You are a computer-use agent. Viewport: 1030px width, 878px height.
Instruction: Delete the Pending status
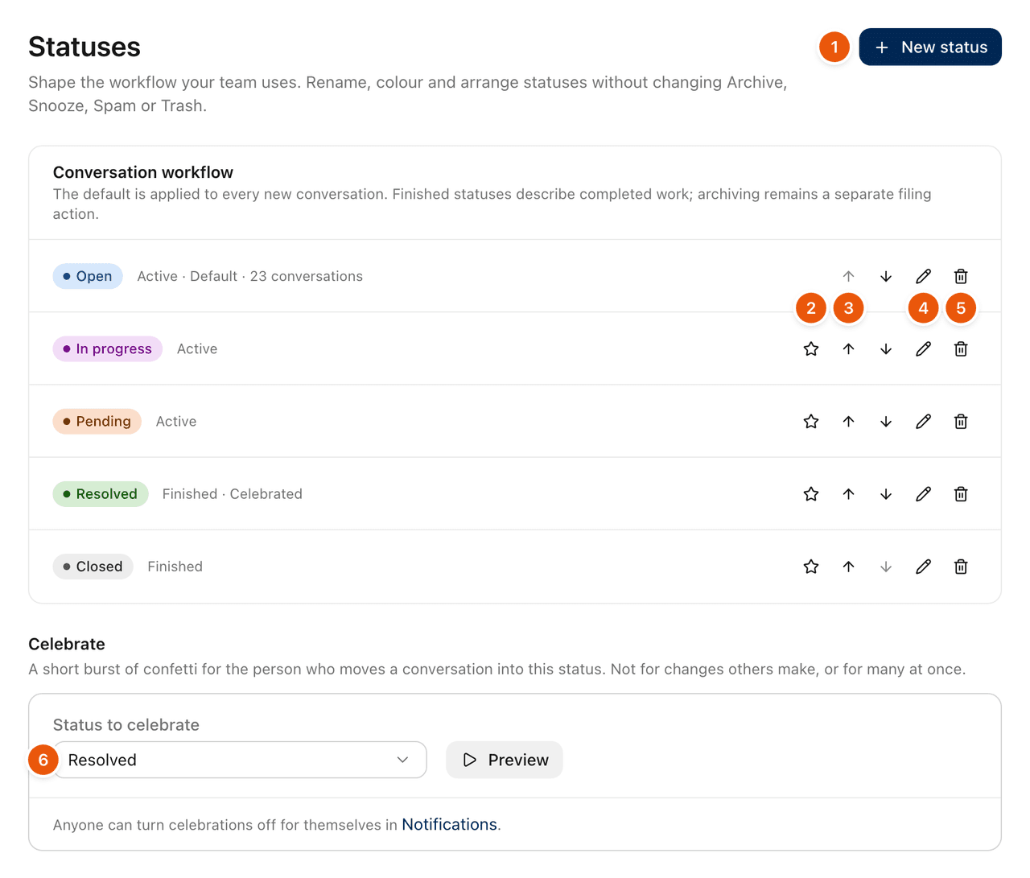point(961,421)
